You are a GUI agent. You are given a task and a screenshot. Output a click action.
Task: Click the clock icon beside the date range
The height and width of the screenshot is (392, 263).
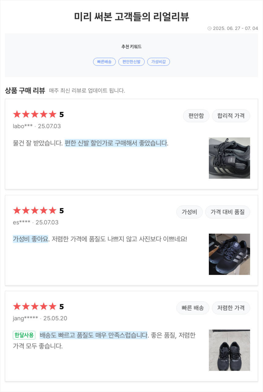209,28
